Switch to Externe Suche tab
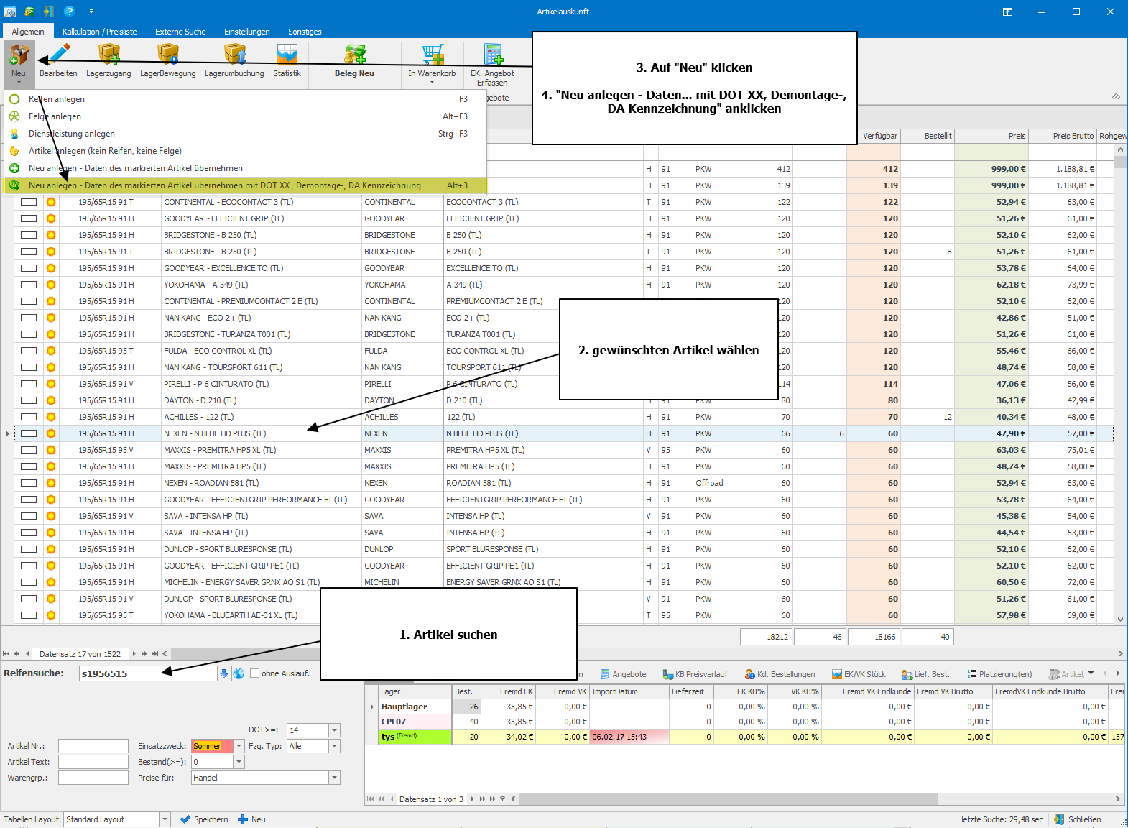The height and width of the screenshot is (828, 1128). (x=180, y=32)
